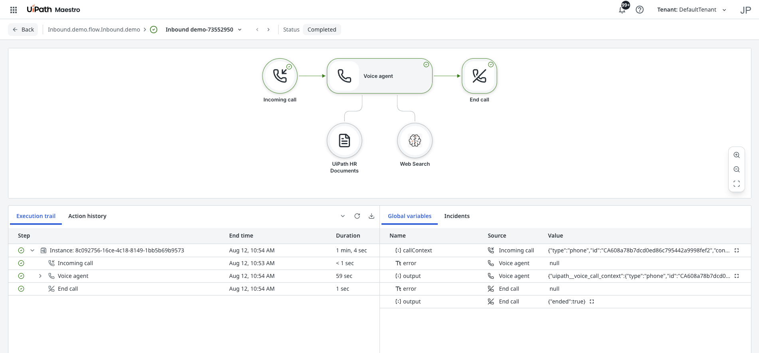Image resolution: width=759 pixels, height=353 pixels.
Task: Download the execution trail
Action: point(372,216)
